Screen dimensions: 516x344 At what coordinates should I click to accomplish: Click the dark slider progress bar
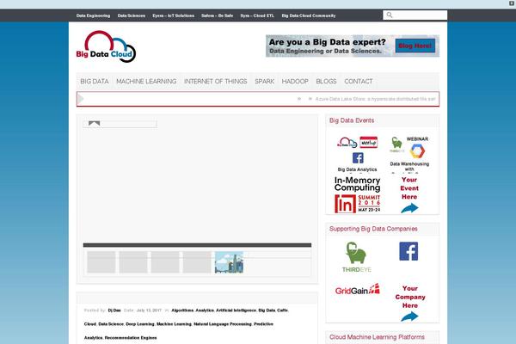[197, 245]
